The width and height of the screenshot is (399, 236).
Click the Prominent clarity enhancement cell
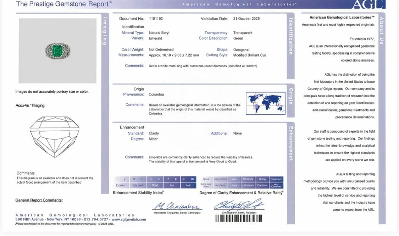(x=276, y=179)
